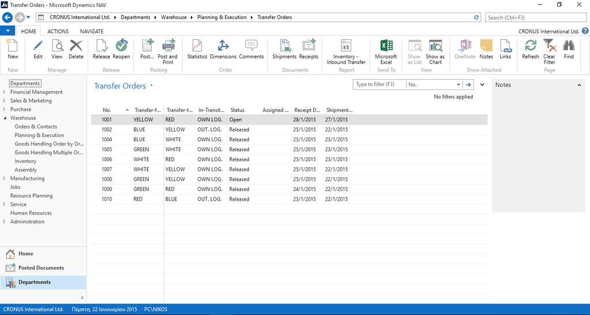Select Departments navigation pane button

43,282
